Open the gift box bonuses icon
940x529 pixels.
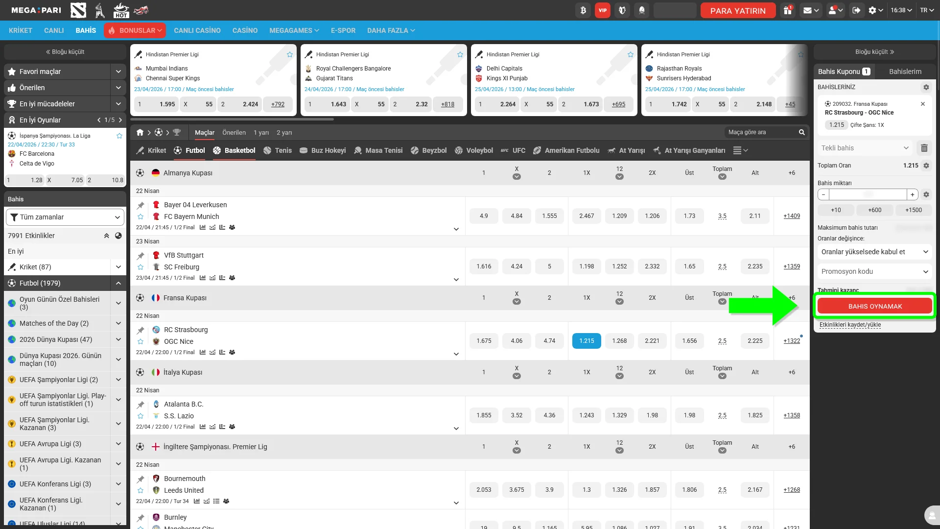(x=788, y=10)
